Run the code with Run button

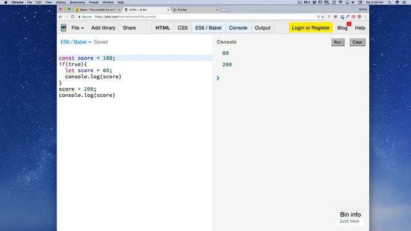tap(338, 42)
